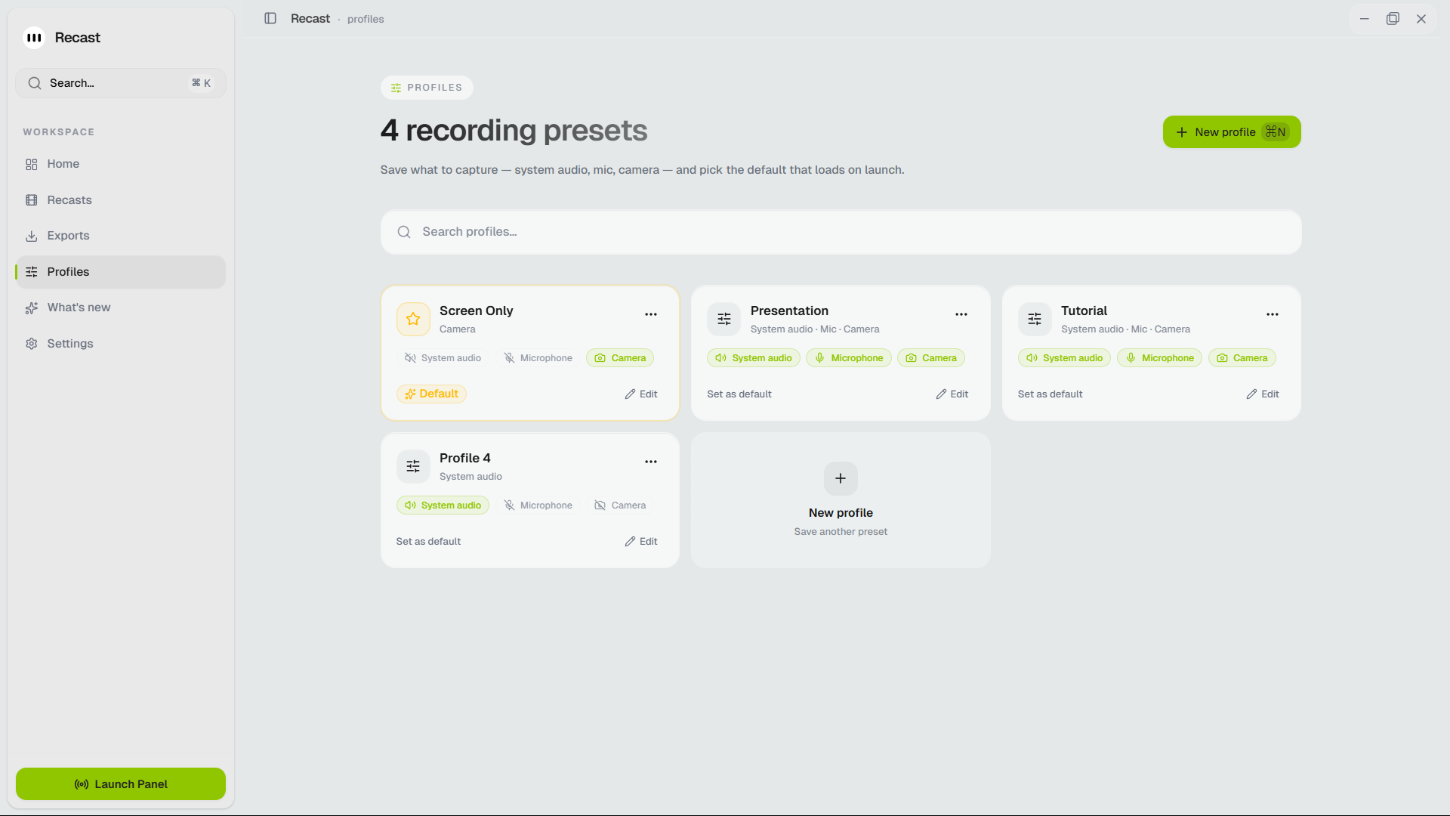Viewport: 1450px width, 816px height.
Task: Minimize the Recast window
Action: click(1365, 19)
